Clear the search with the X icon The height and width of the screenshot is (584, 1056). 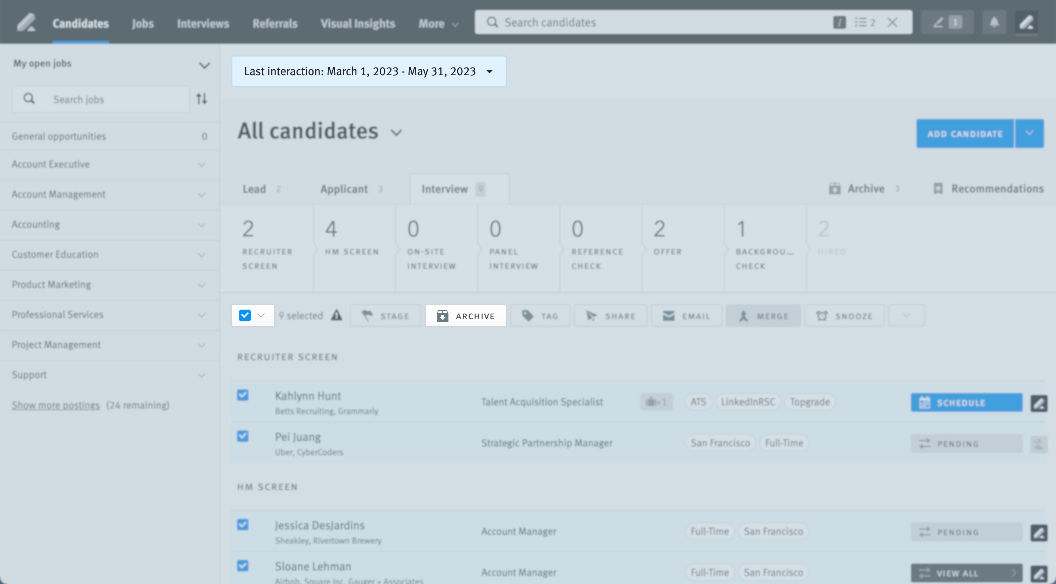pos(892,22)
